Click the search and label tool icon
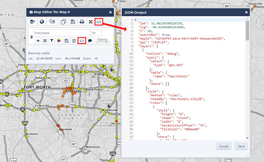This screenshot has width=264, height=162. (52, 21)
